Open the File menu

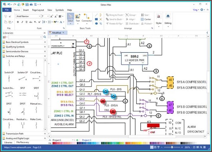7,10
